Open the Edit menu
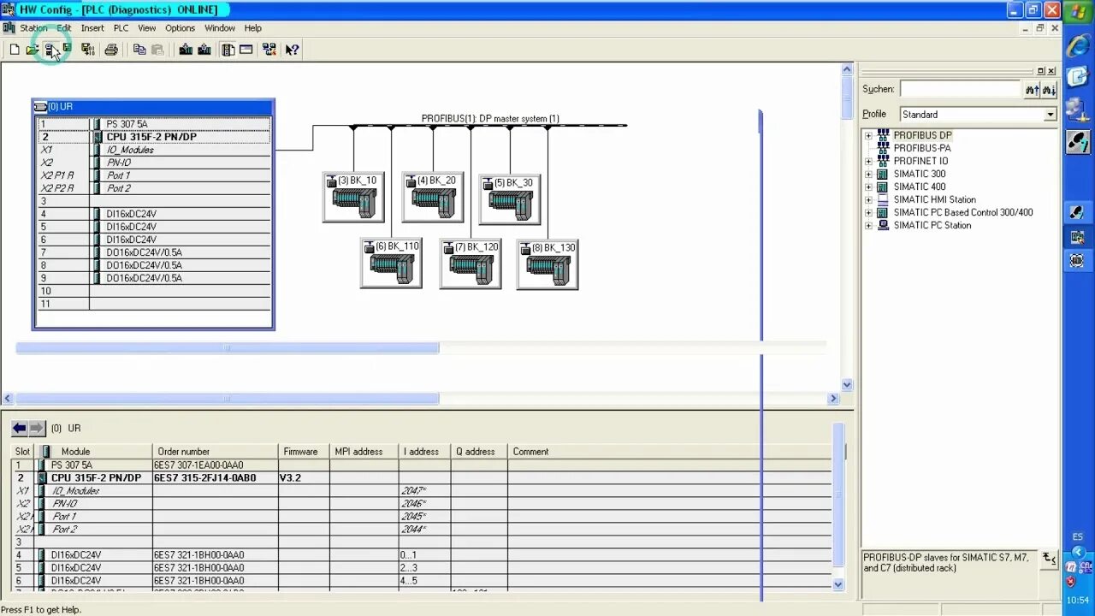This screenshot has width=1095, height=616. click(x=64, y=28)
